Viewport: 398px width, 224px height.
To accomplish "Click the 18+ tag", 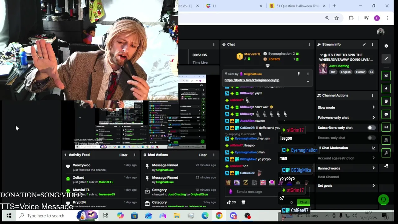I will click(x=333, y=72).
